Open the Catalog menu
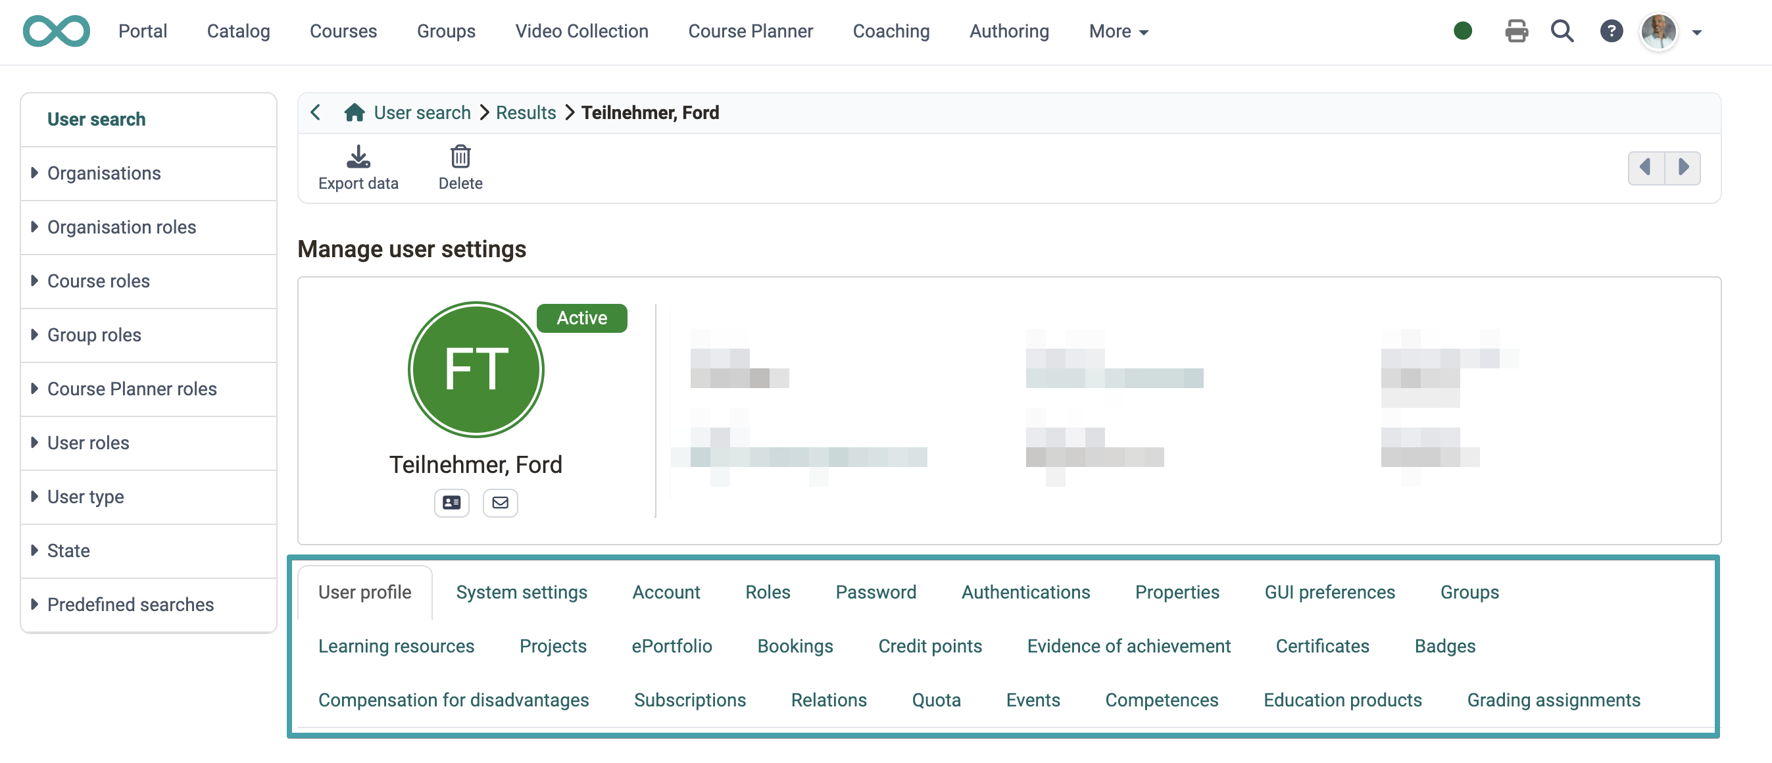Viewport: 1772px width, 763px height. point(238,31)
